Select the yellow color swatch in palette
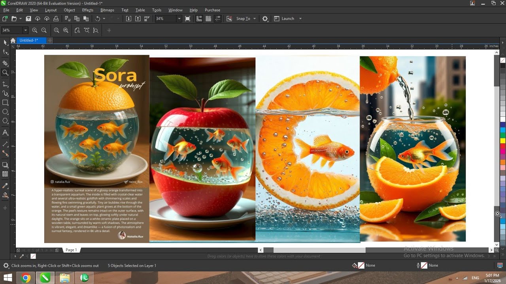 point(503,140)
